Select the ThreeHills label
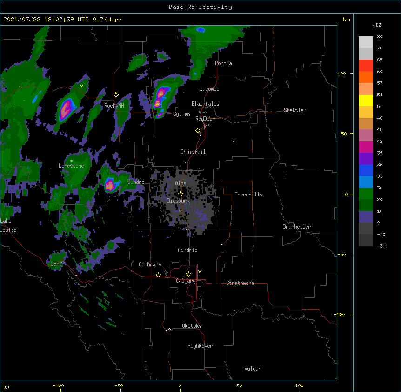Viewport: 401px width, 392px height. 248,195
